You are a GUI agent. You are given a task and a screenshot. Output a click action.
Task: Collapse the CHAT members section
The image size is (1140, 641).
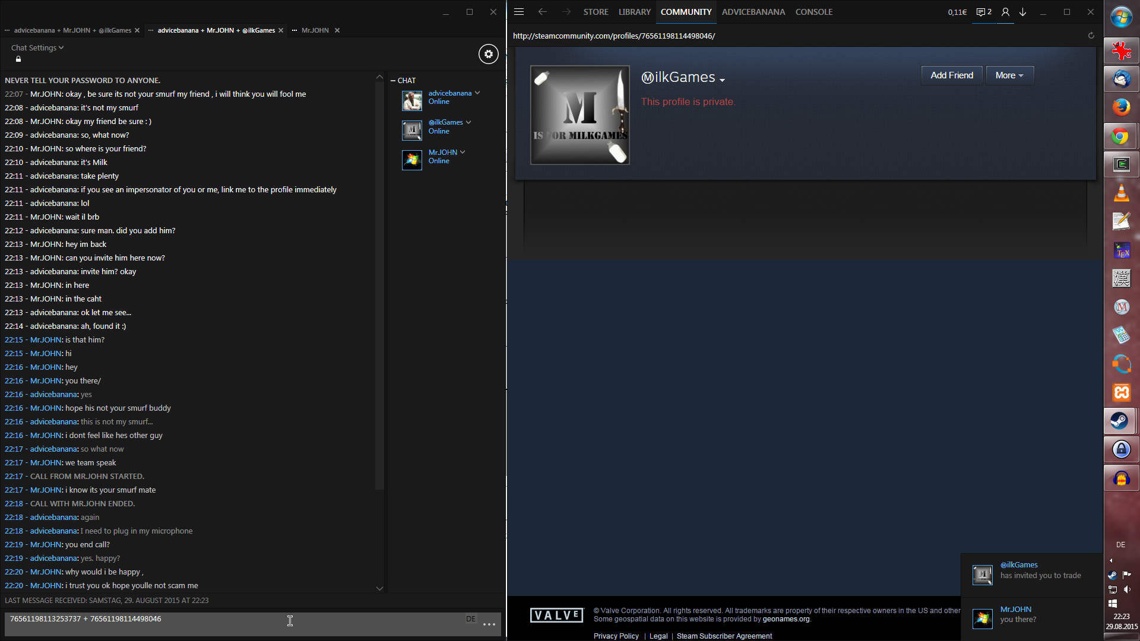393,80
